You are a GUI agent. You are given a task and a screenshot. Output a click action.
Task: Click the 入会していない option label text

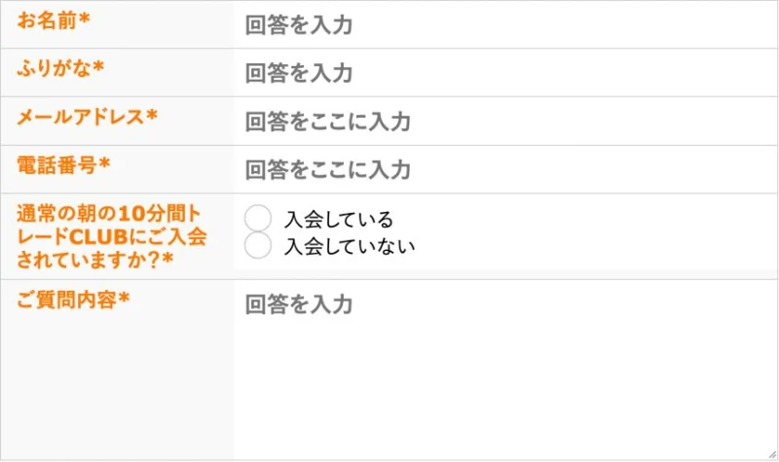(x=350, y=246)
